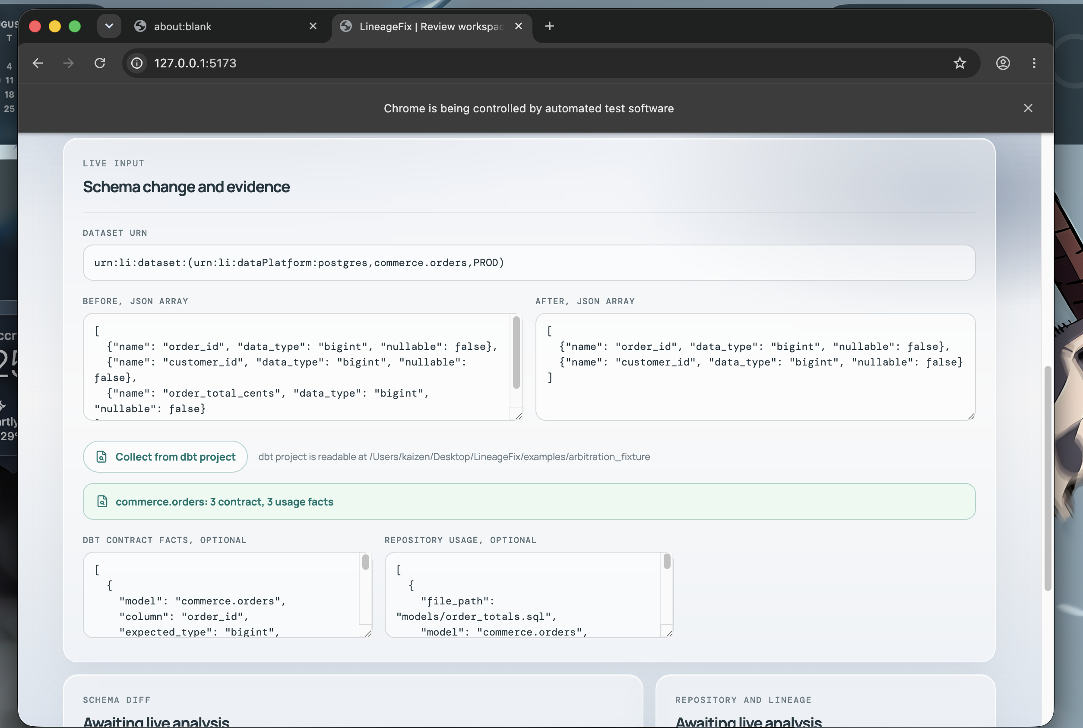Click the Schema change and evidence heading

point(186,187)
